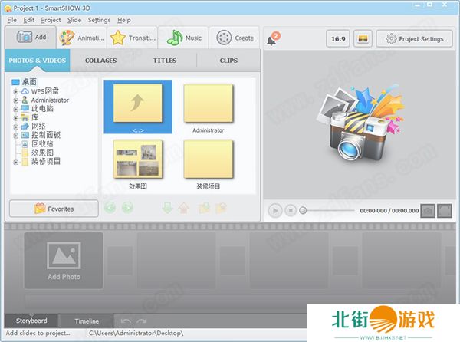This screenshot has height=342, width=460.
Task: Open the Slide menu
Action: 74,20
